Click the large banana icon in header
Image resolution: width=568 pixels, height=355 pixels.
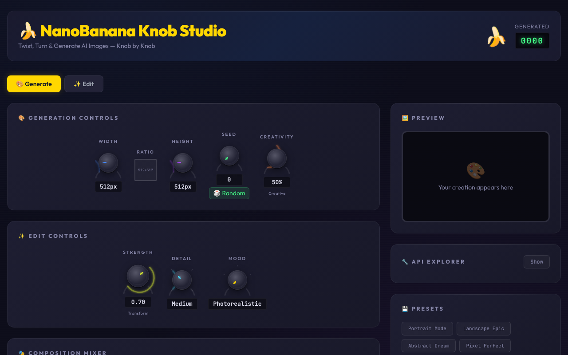[x=496, y=36]
